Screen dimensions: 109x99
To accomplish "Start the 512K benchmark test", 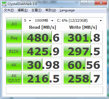I will pyautogui.click(x=14, y=51).
